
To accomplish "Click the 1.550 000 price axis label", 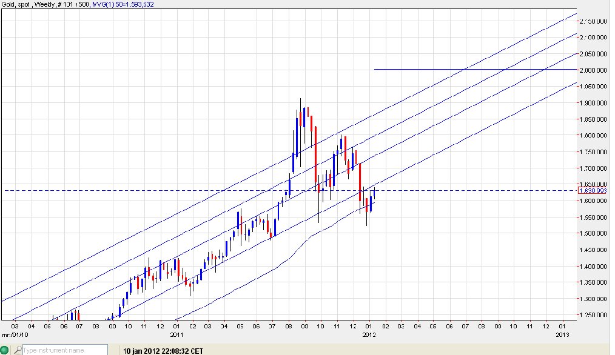I will (x=593, y=217).
